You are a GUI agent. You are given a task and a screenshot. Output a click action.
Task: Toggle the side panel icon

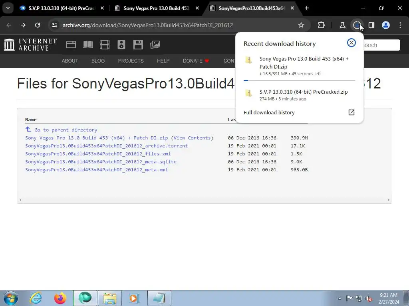tap(371, 25)
